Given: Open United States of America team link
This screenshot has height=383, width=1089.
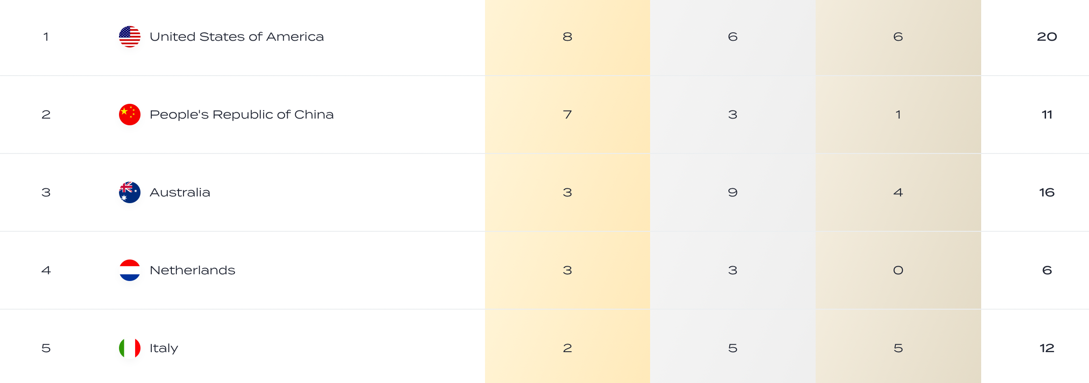Looking at the screenshot, I should pyautogui.click(x=237, y=37).
